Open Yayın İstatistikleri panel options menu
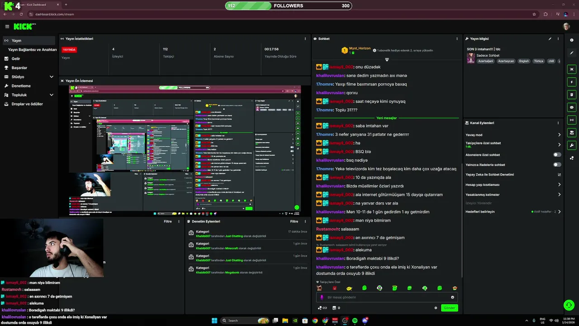This screenshot has width=579, height=326. [x=306, y=38]
